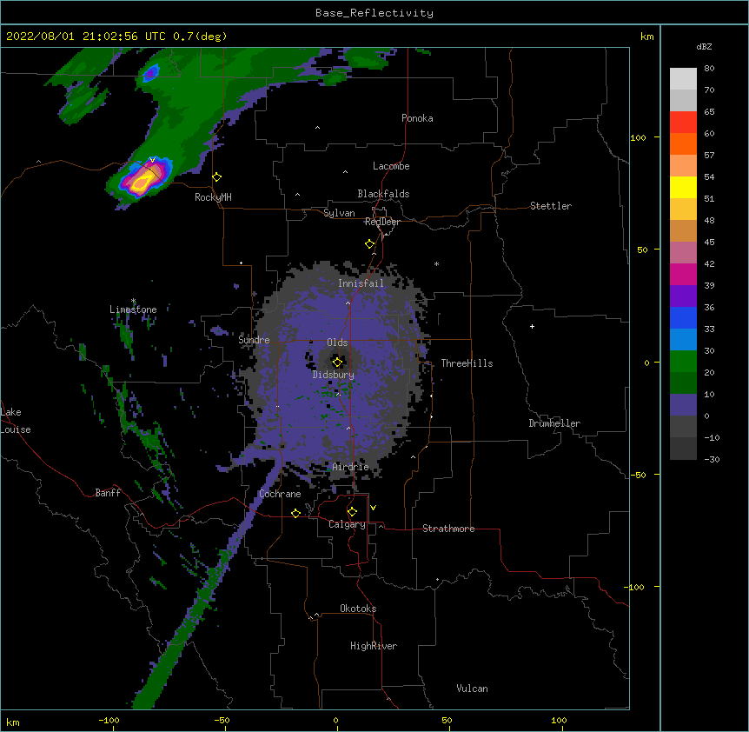Click the Cochrane city label
Screen dimensions: 749x732
point(280,494)
